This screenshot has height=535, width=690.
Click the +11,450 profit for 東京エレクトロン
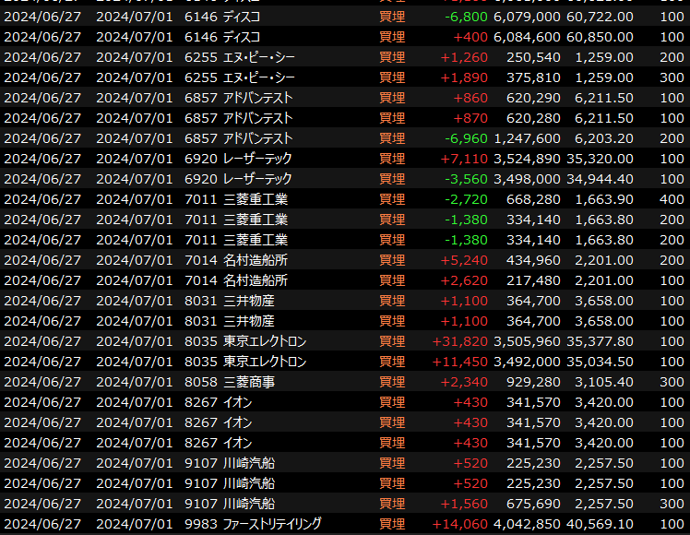click(x=459, y=362)
